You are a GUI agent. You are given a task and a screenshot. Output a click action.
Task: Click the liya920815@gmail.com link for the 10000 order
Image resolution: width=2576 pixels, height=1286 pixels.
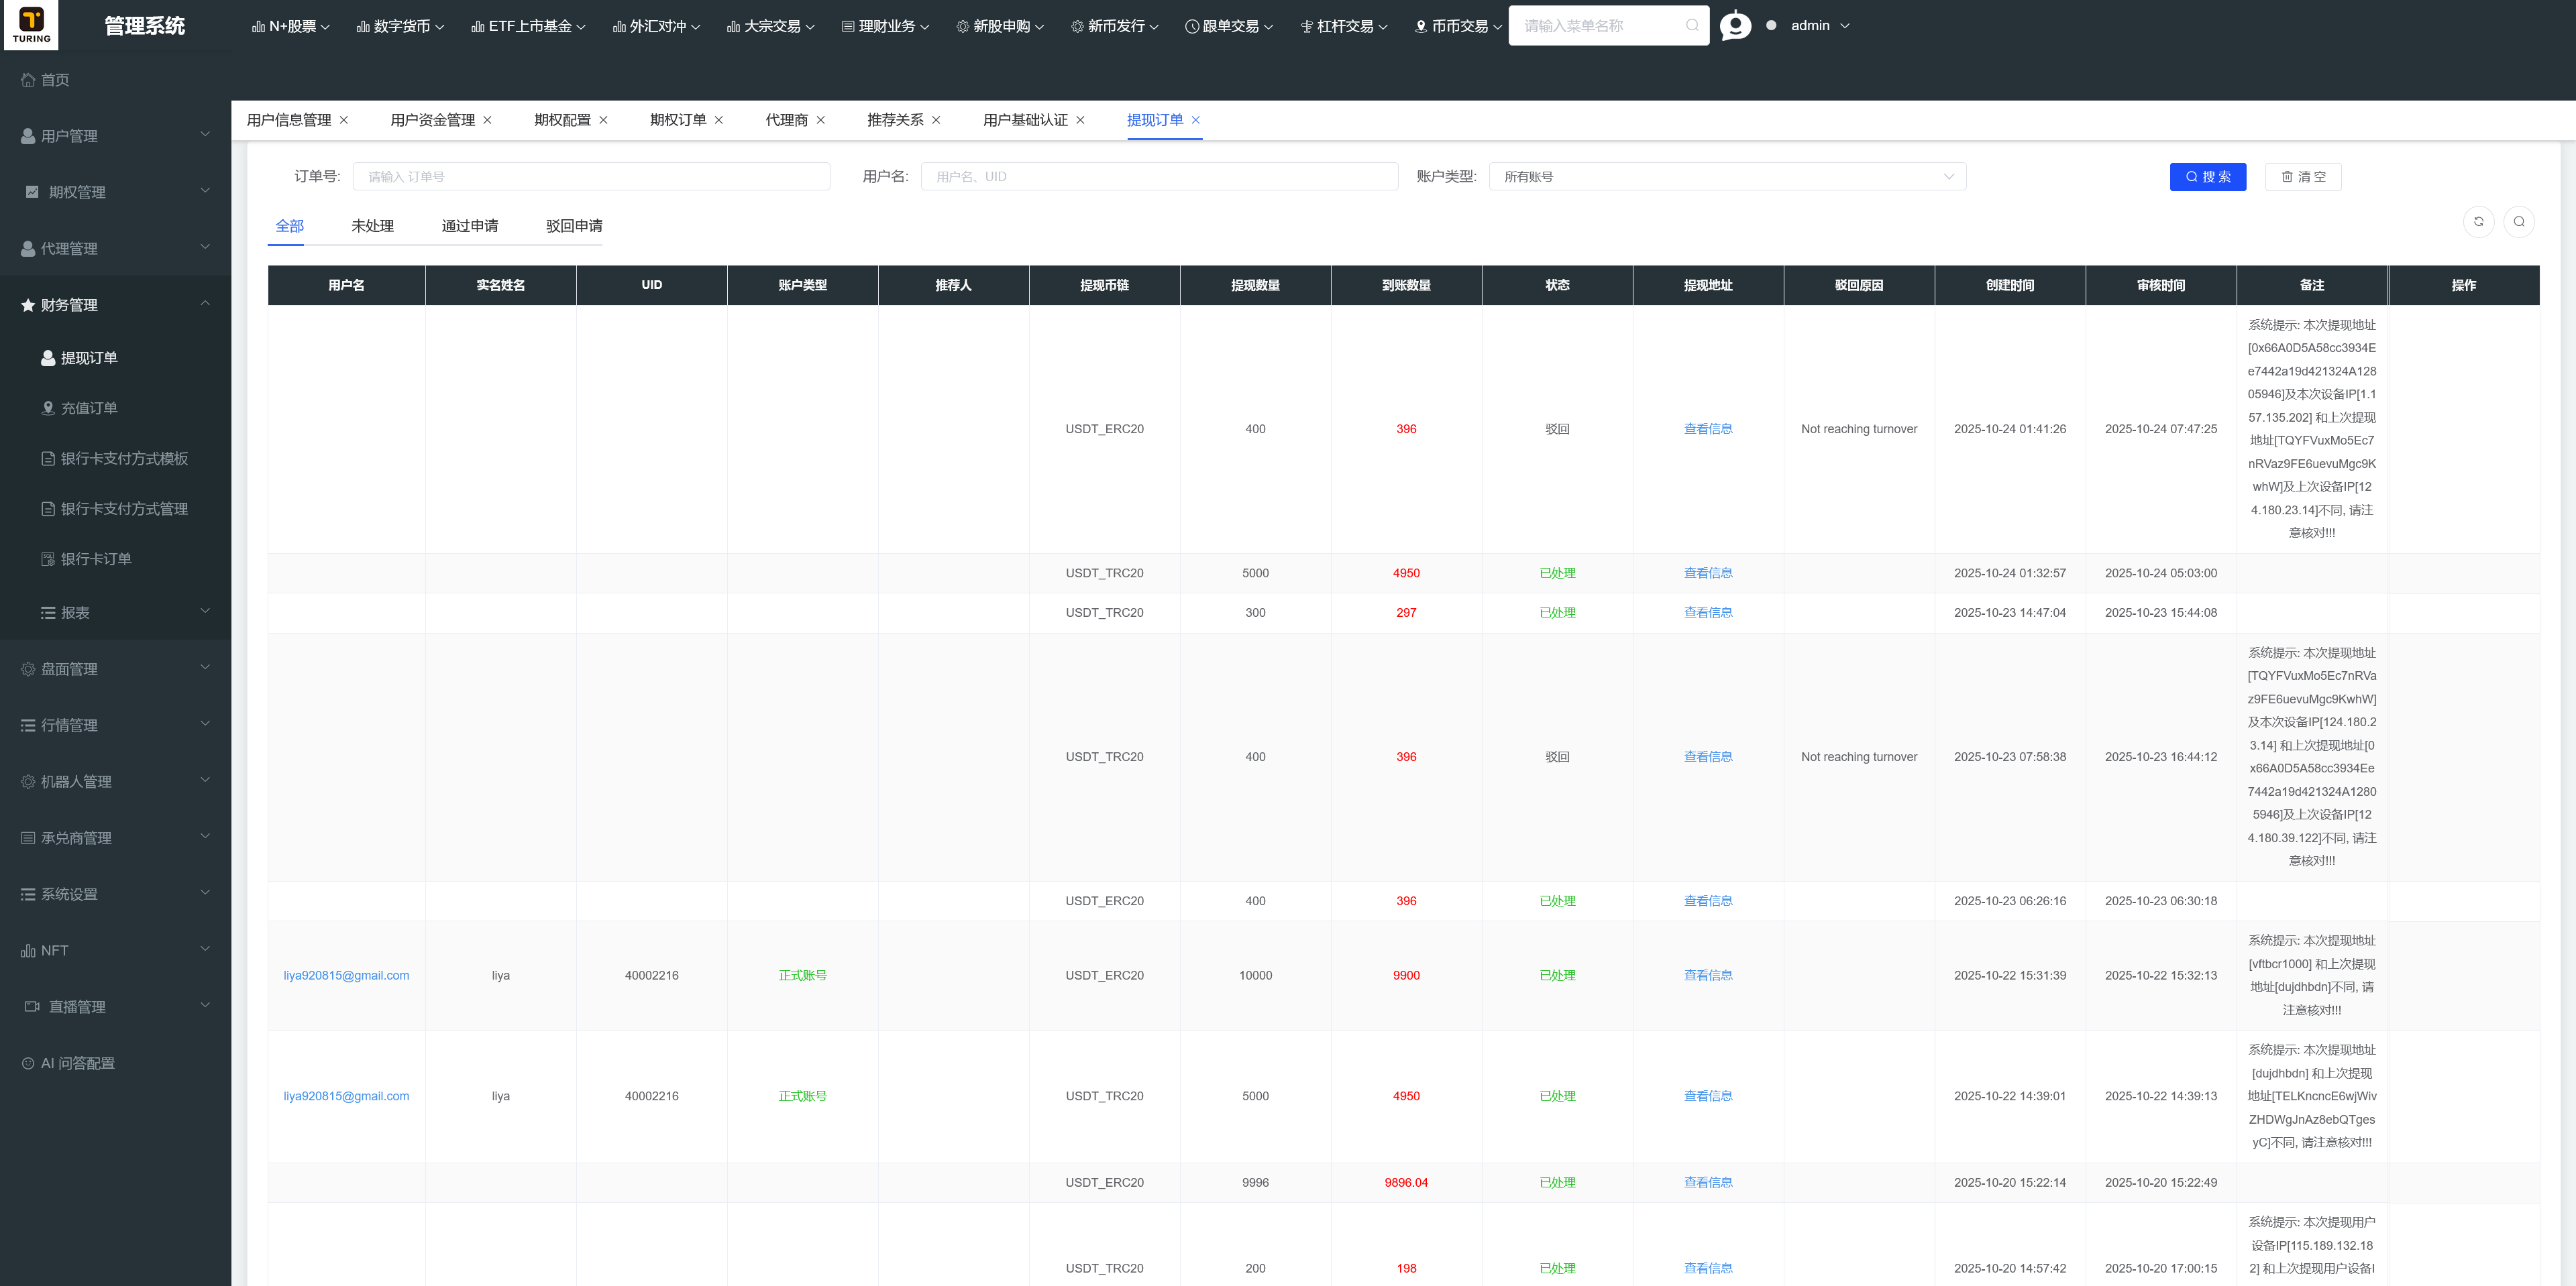pyautogui.click(x=346, y=976)
